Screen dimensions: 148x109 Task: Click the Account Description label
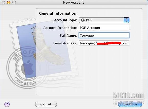point(60,28)
